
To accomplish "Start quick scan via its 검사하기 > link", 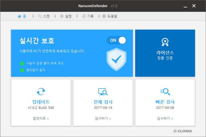I will (x=165, y=119).
